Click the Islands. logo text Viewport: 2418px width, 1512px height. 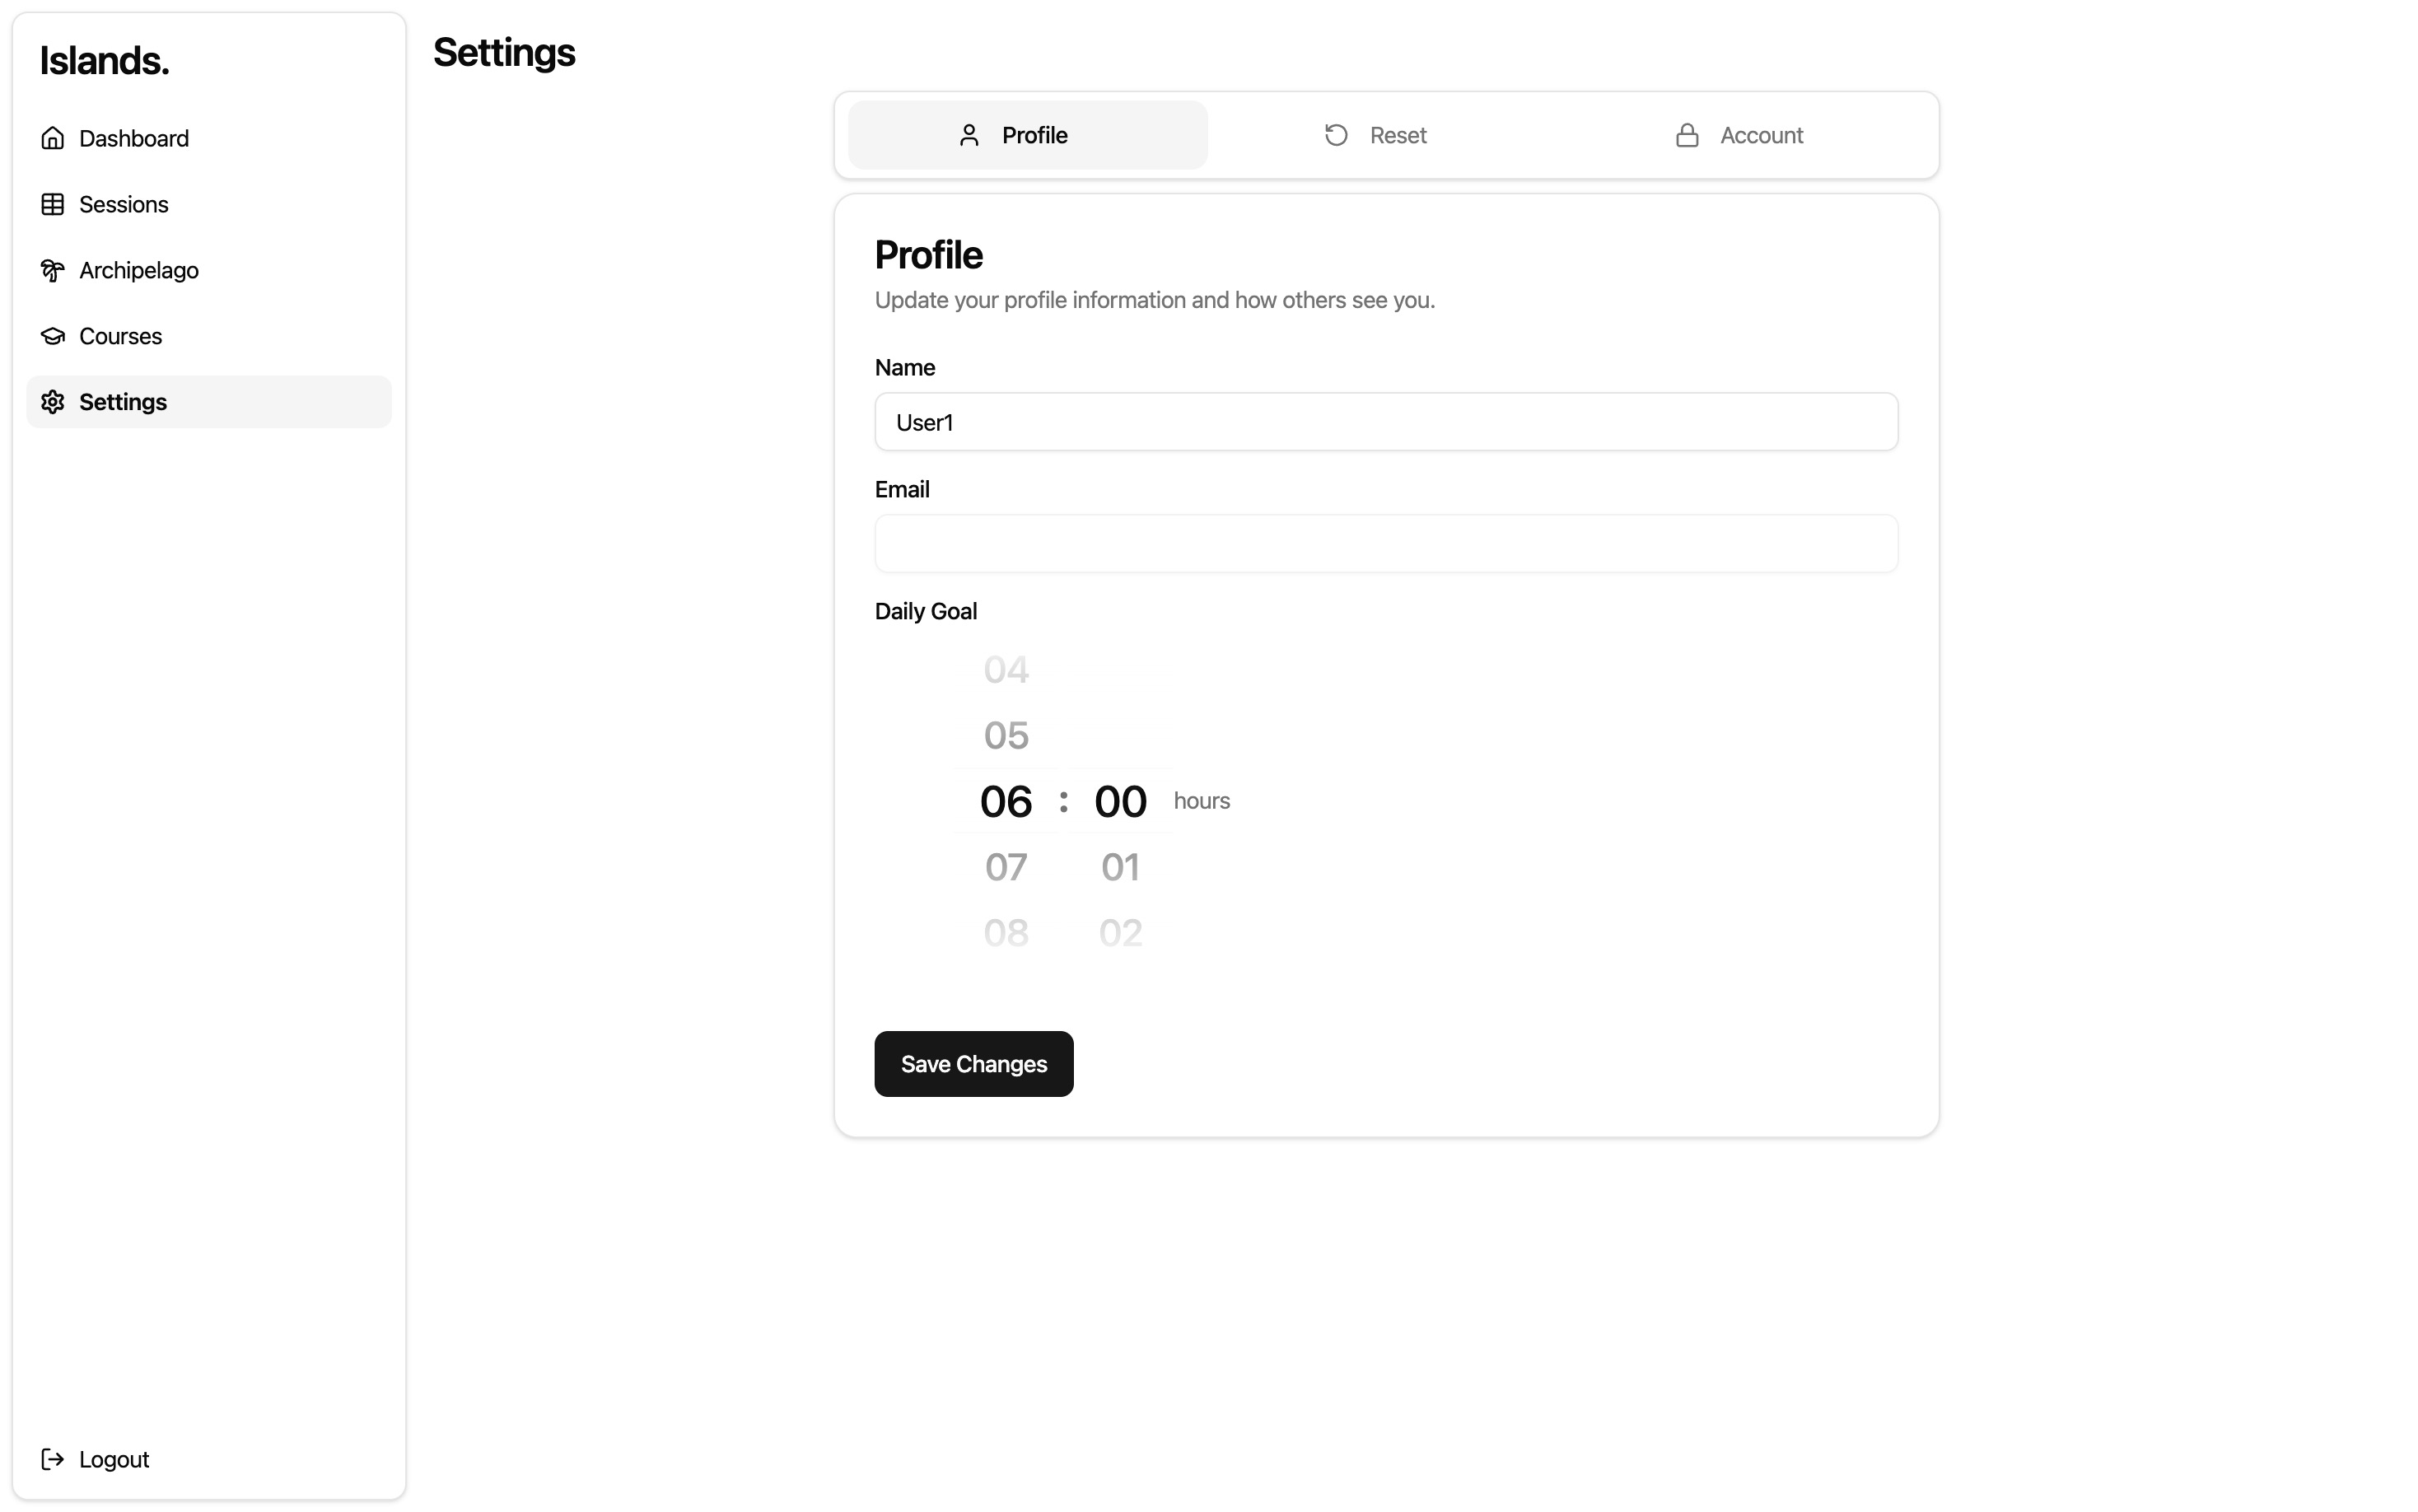[x=104, y=61]
